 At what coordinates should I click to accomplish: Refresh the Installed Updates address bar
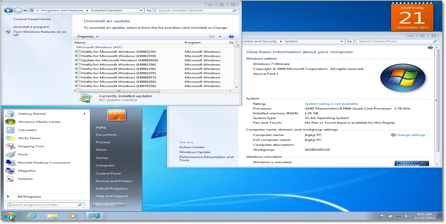tap(149, 10)
